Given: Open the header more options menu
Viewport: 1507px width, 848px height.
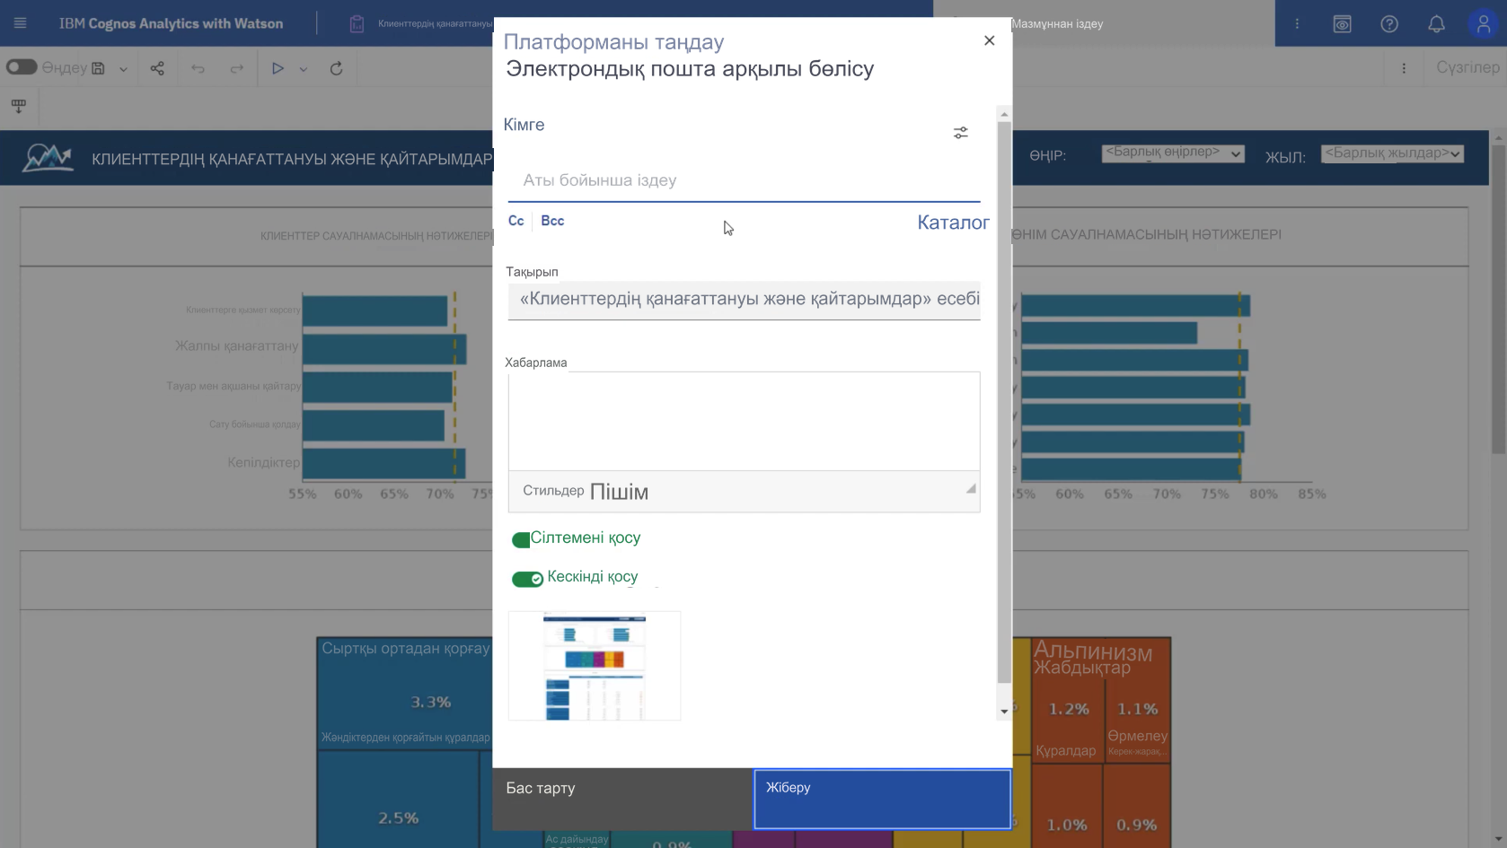Looking at the screenshot, I should [1297, 23].
